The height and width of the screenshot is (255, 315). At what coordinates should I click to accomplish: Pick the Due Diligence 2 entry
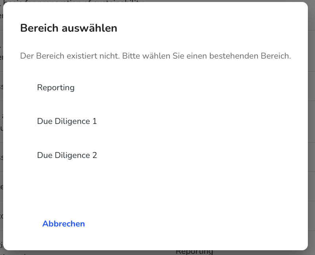(156, 155)
